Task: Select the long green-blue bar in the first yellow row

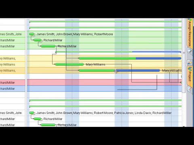Action: click(130, 58)
